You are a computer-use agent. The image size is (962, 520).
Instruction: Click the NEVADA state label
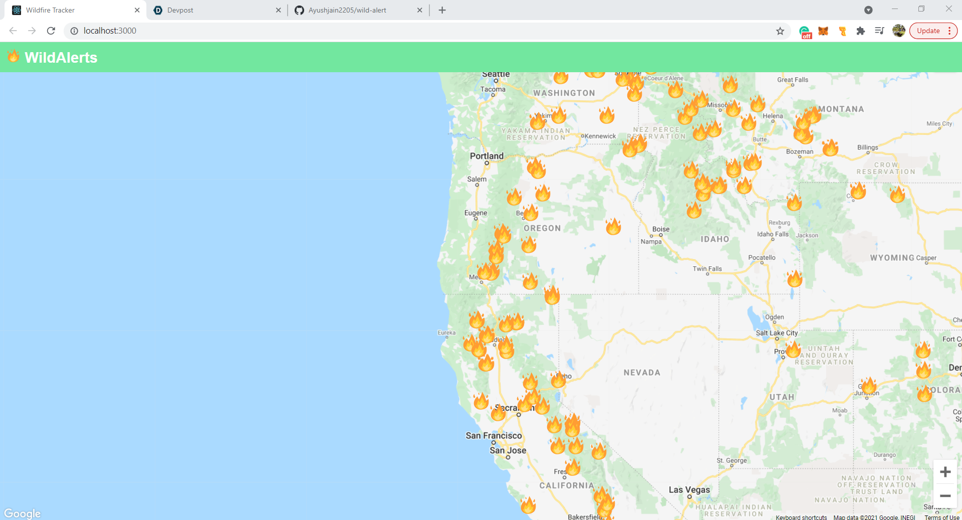coord(642,373)
